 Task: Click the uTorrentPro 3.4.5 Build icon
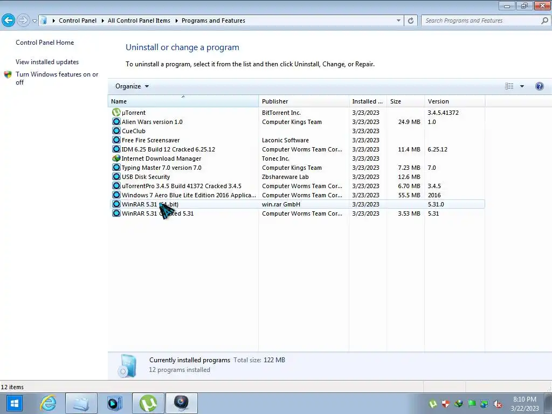(x=116, y=185)
